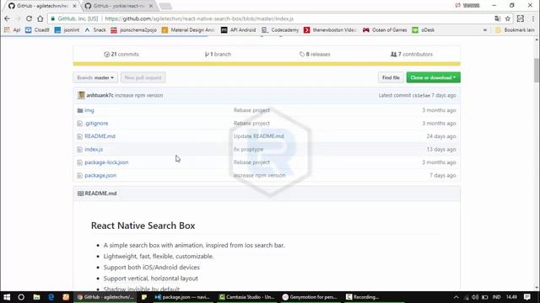Image resolution: width=540 pixels, height=303 pixels.
Task: View the 7 contributors
Action: click(412, 54)
